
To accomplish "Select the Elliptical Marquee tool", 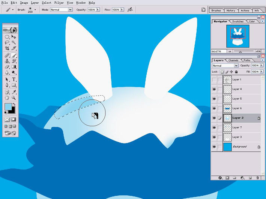I will (x=7, y=37).
